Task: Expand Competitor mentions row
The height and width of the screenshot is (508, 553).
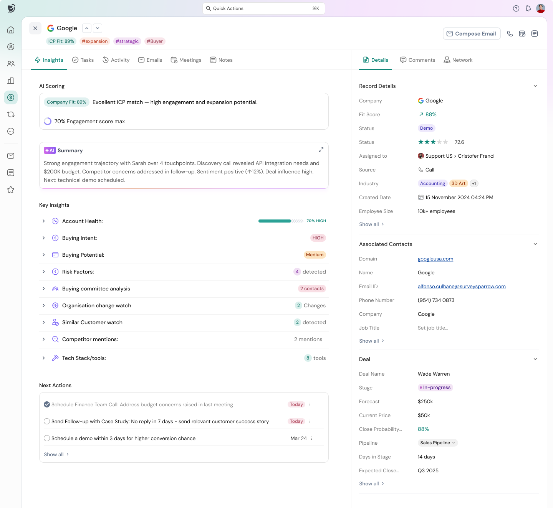Action: click(x=44, y=339)
